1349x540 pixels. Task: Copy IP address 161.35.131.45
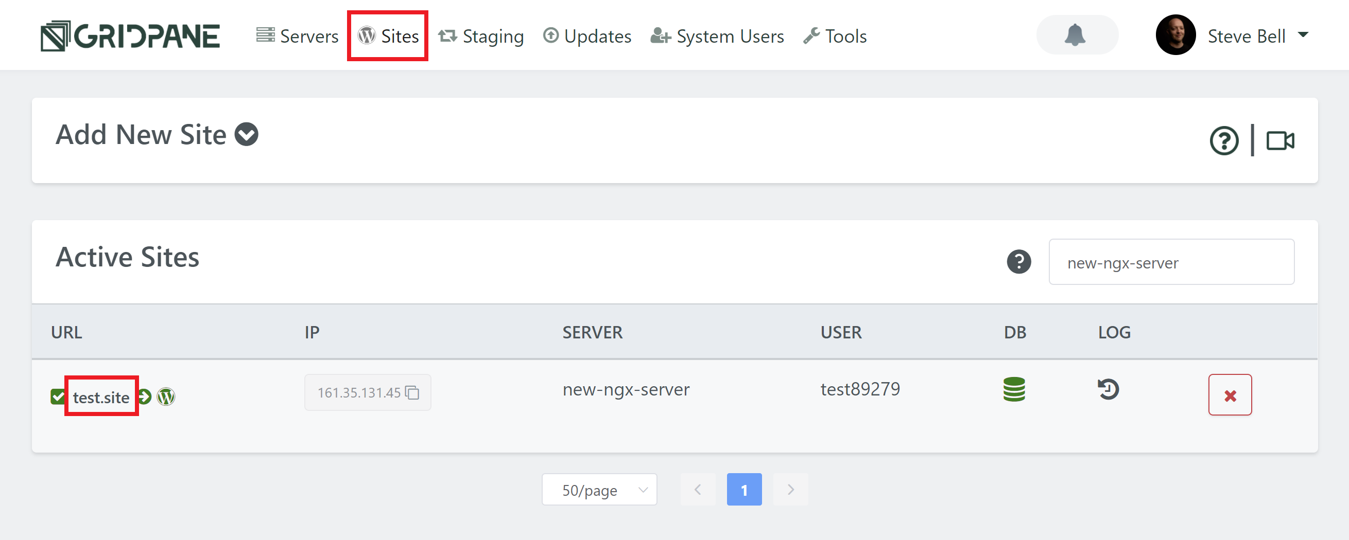pyautogui.click(x=412, y=392)
